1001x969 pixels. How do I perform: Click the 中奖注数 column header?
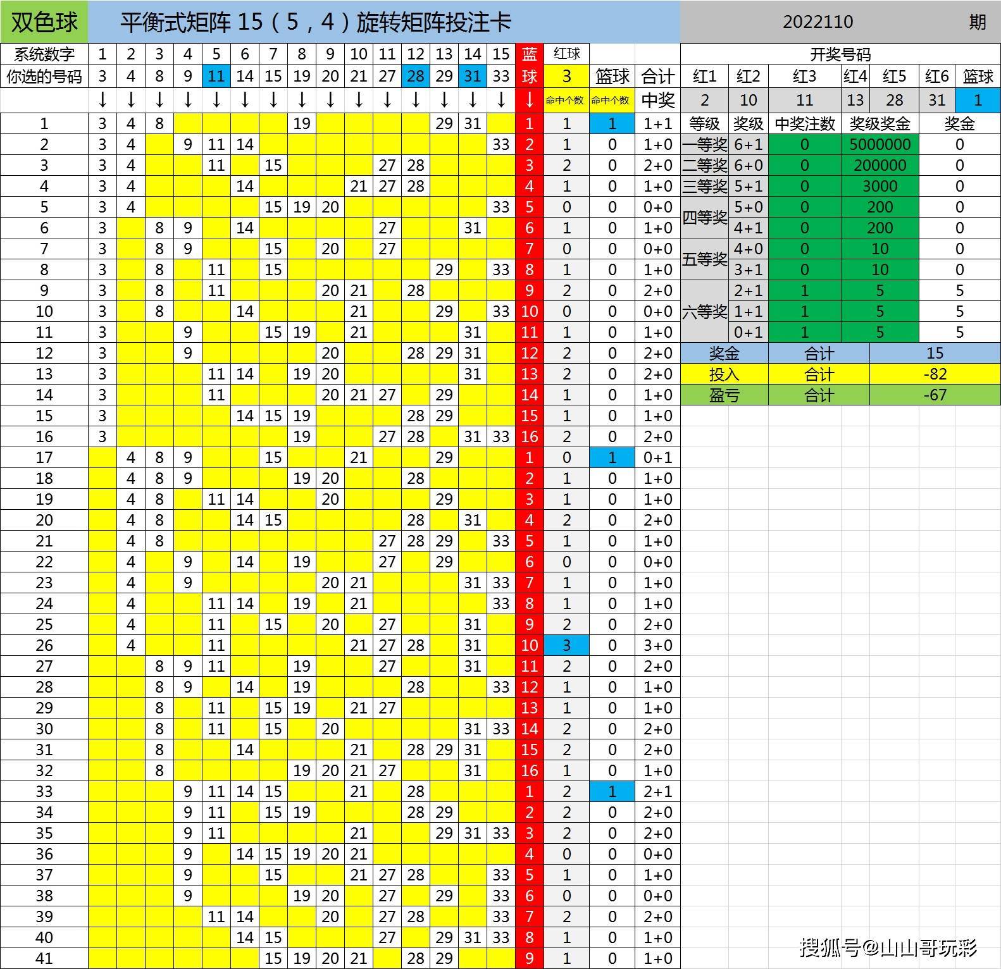[804, 124]
